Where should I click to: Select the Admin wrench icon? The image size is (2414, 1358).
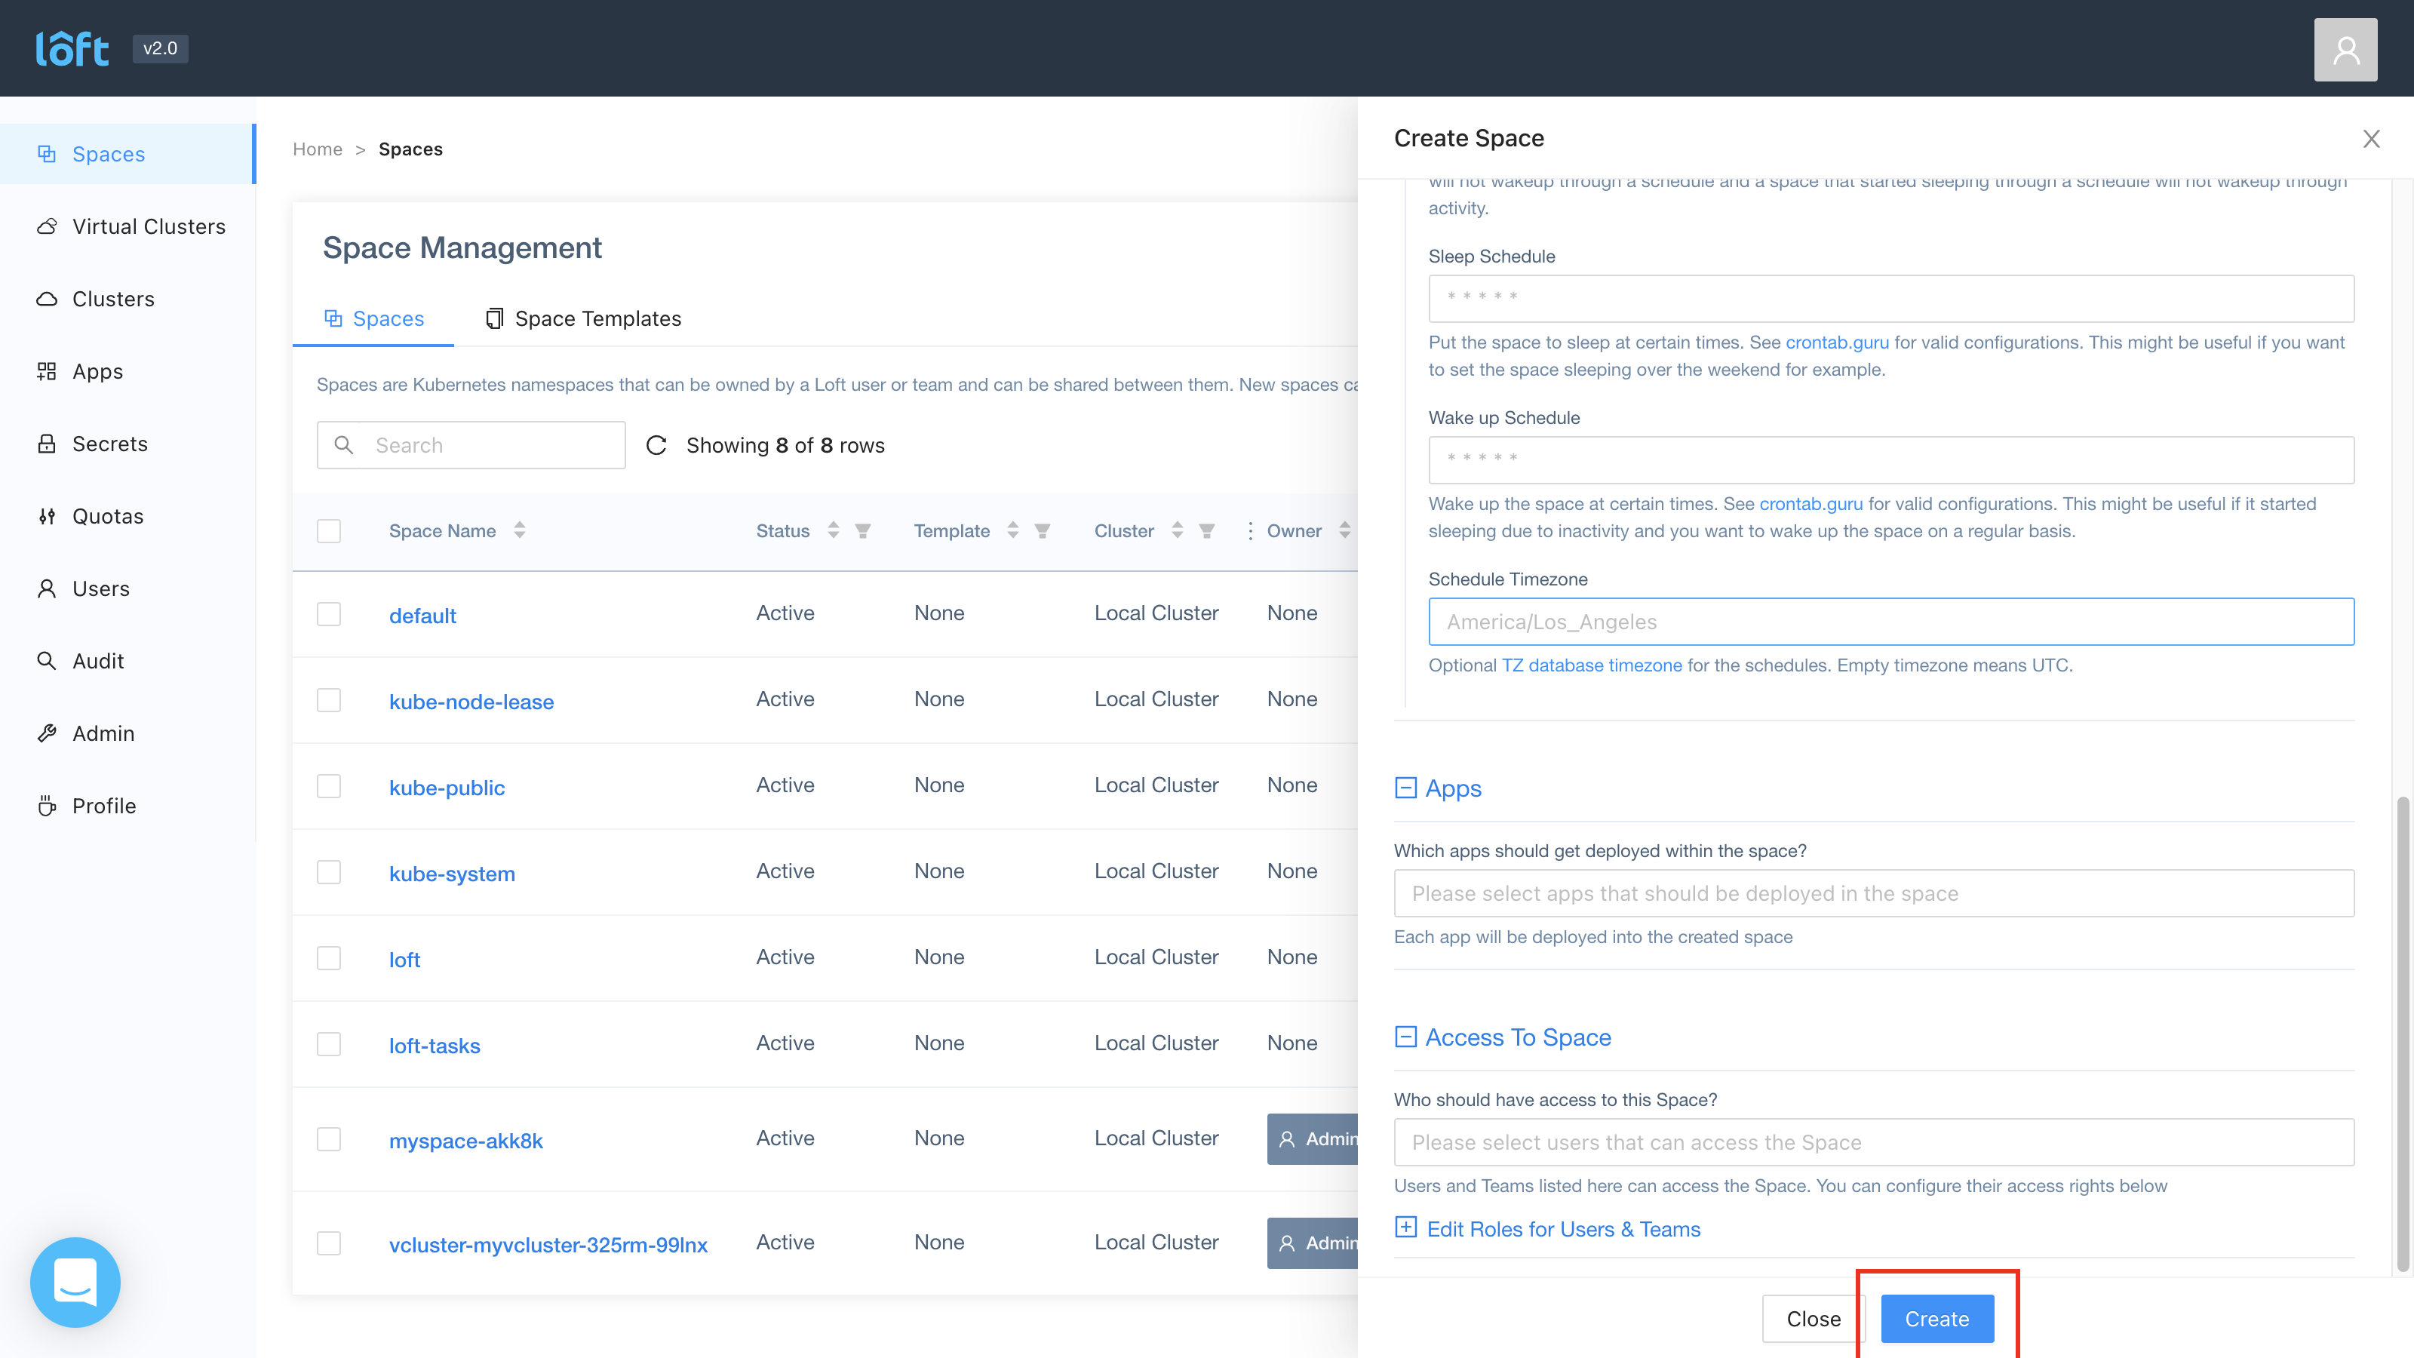tap(47, 733)
